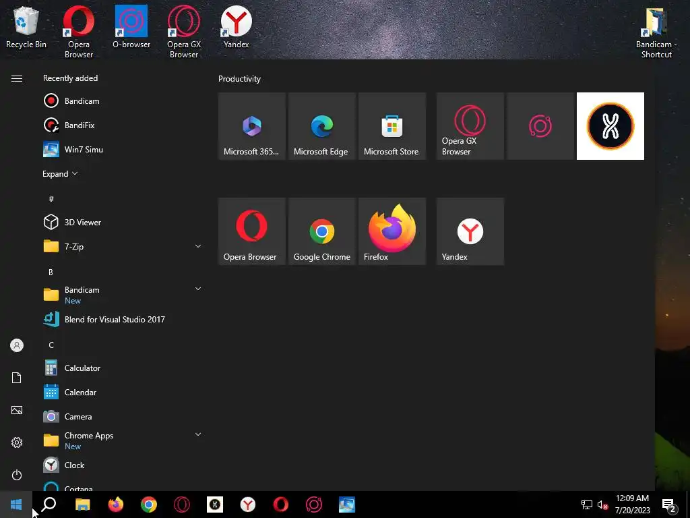The width and height of the screenshot is (690, 518).
Task: Jump to letter # section header
Action: pyautogui.click(x=51, y=199)
